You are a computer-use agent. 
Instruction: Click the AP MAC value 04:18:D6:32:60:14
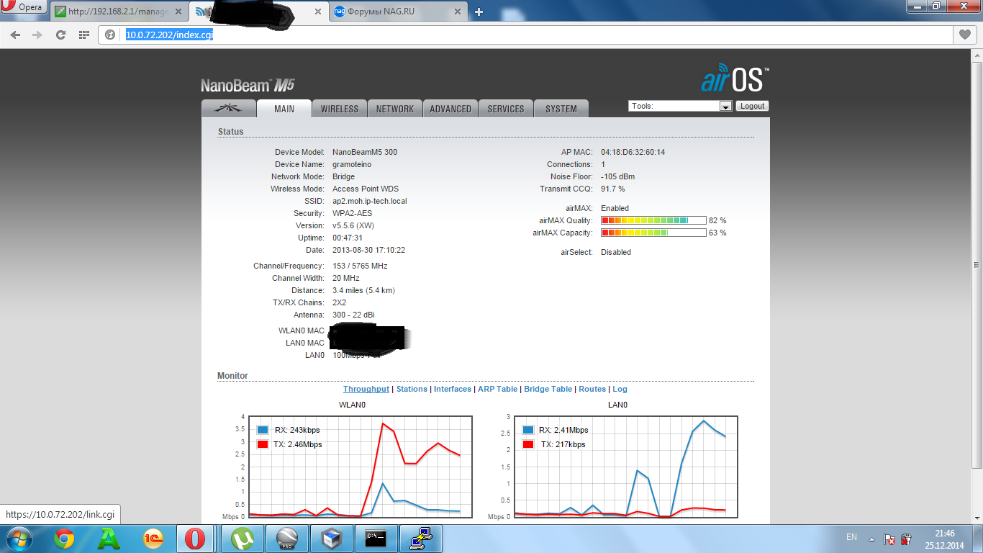coord(633,152)
